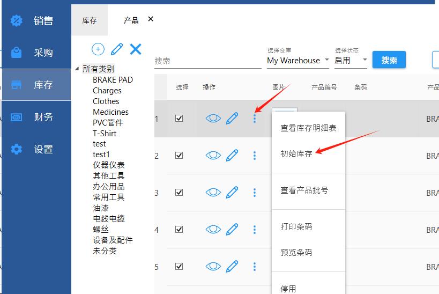439x294 pixels.
Task: Select 初始库存 from the context menu
Action: 296,153
